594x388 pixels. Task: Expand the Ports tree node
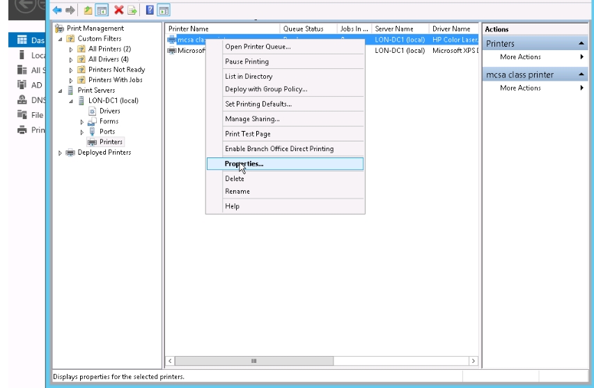click(x=82, y=132)
